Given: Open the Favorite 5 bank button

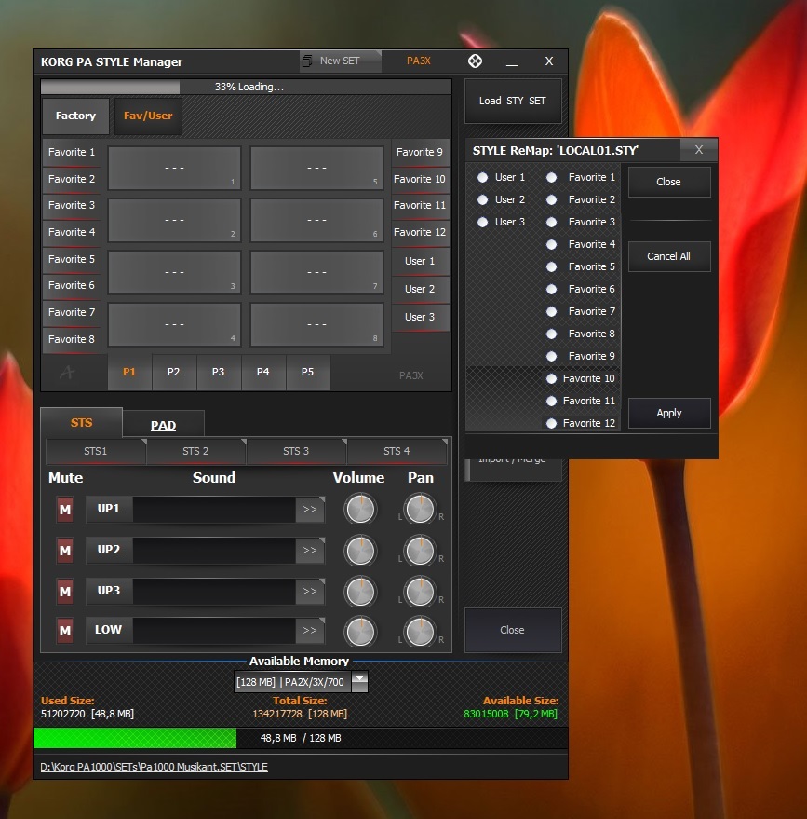Looking at the screenshot, I should pos(72,259).
